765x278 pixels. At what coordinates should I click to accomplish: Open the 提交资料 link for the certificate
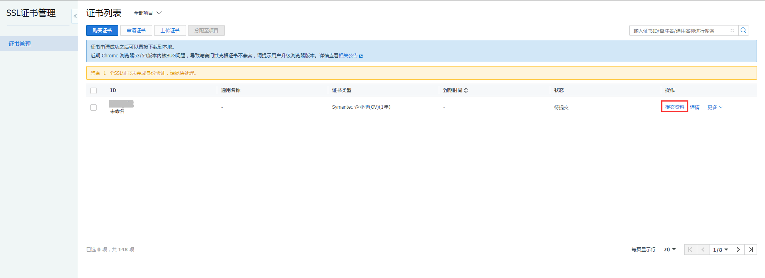pyautogui.click(x=674, y=107)
